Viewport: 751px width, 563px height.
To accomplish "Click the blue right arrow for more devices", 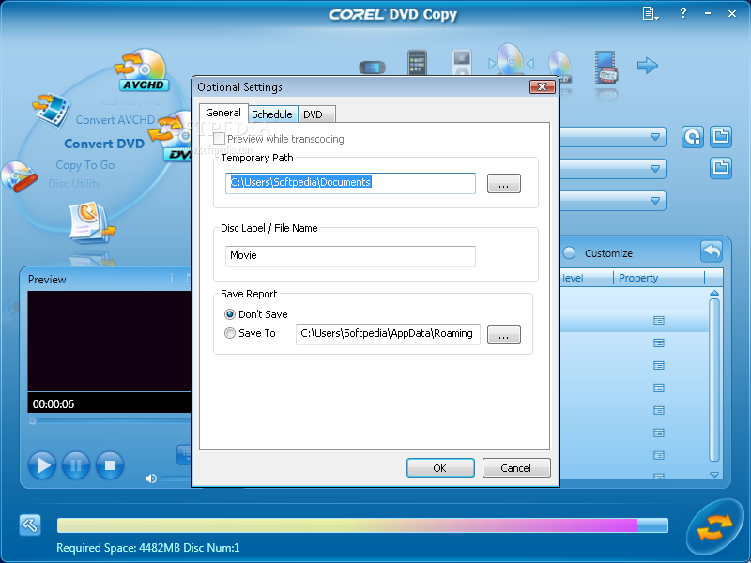I will [x=648, y=65].
